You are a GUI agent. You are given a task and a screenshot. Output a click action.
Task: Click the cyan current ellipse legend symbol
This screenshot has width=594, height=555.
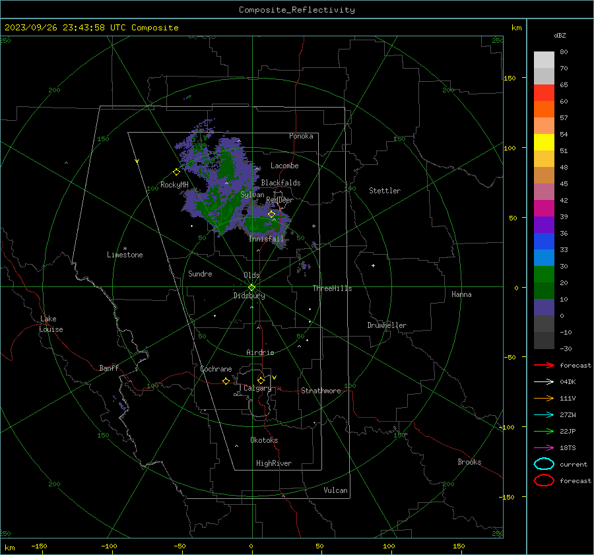pos(544,464)
